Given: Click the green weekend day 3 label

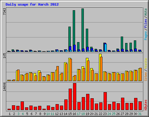Looking at the screenshot, I should tap(18, 114).
